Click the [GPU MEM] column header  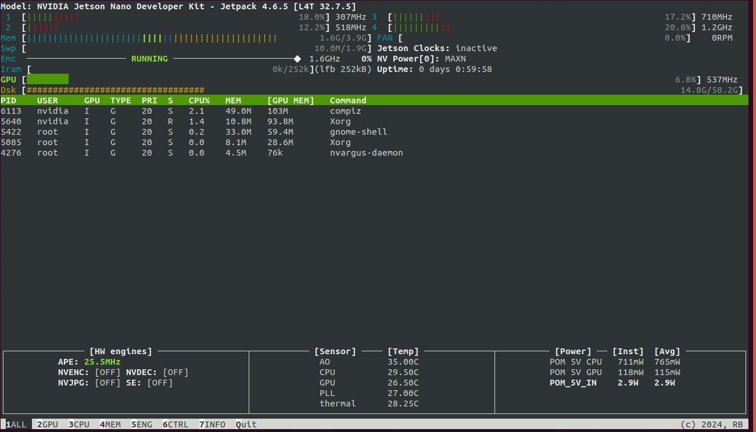[291, 100]
